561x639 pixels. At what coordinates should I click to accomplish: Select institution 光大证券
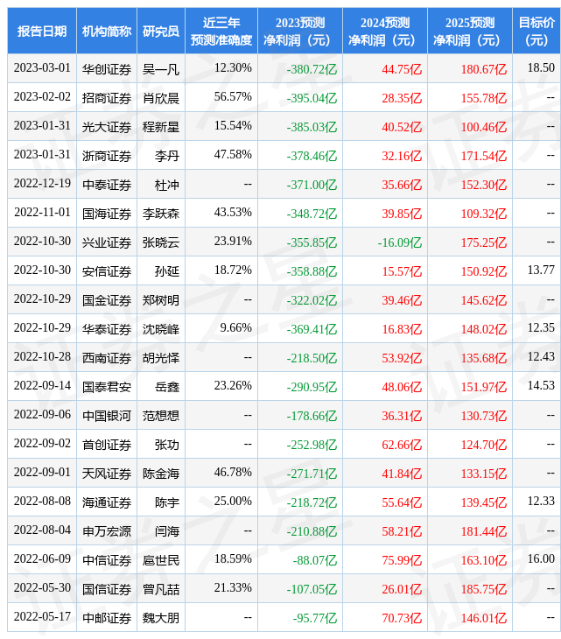pyautogui.click(x=106, y=127)
